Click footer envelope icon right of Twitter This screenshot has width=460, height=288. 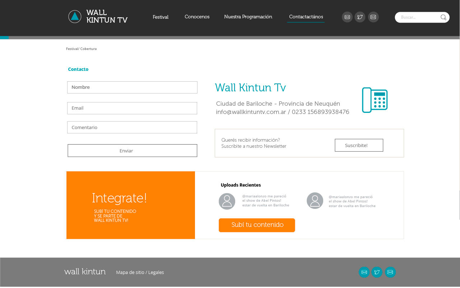390,272
